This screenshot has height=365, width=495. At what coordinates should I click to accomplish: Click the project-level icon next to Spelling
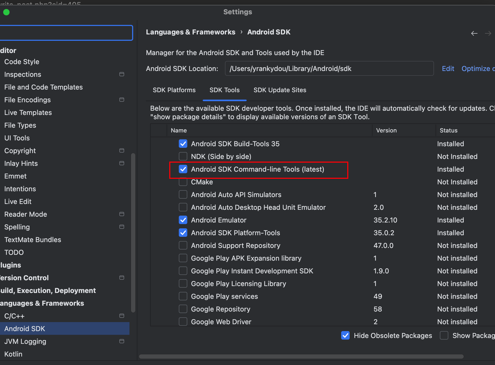[x=122, y=227]
